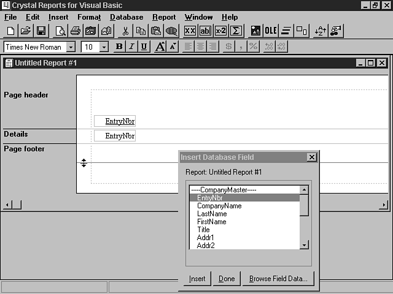Select CompanyName in the field list

coord(219,206)
